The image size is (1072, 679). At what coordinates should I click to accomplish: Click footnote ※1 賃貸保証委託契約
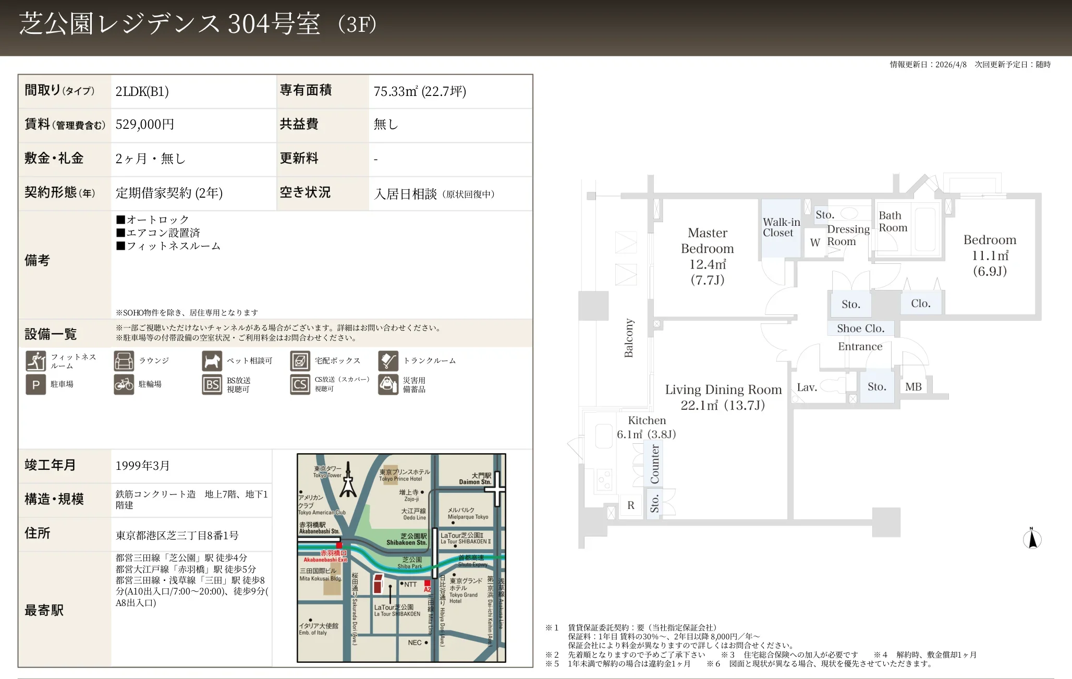tap(632, 627)
